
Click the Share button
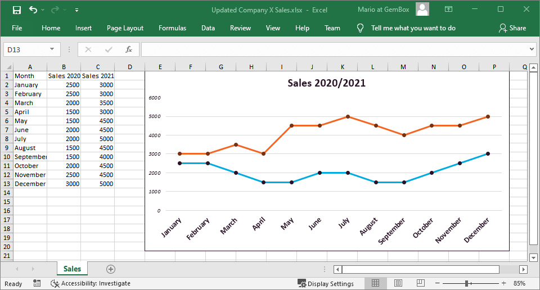point(512,28)
